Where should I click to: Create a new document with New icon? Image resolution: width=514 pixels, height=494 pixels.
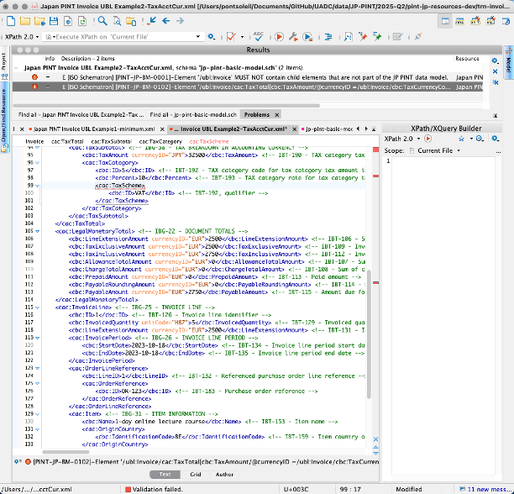click(11, 21)
